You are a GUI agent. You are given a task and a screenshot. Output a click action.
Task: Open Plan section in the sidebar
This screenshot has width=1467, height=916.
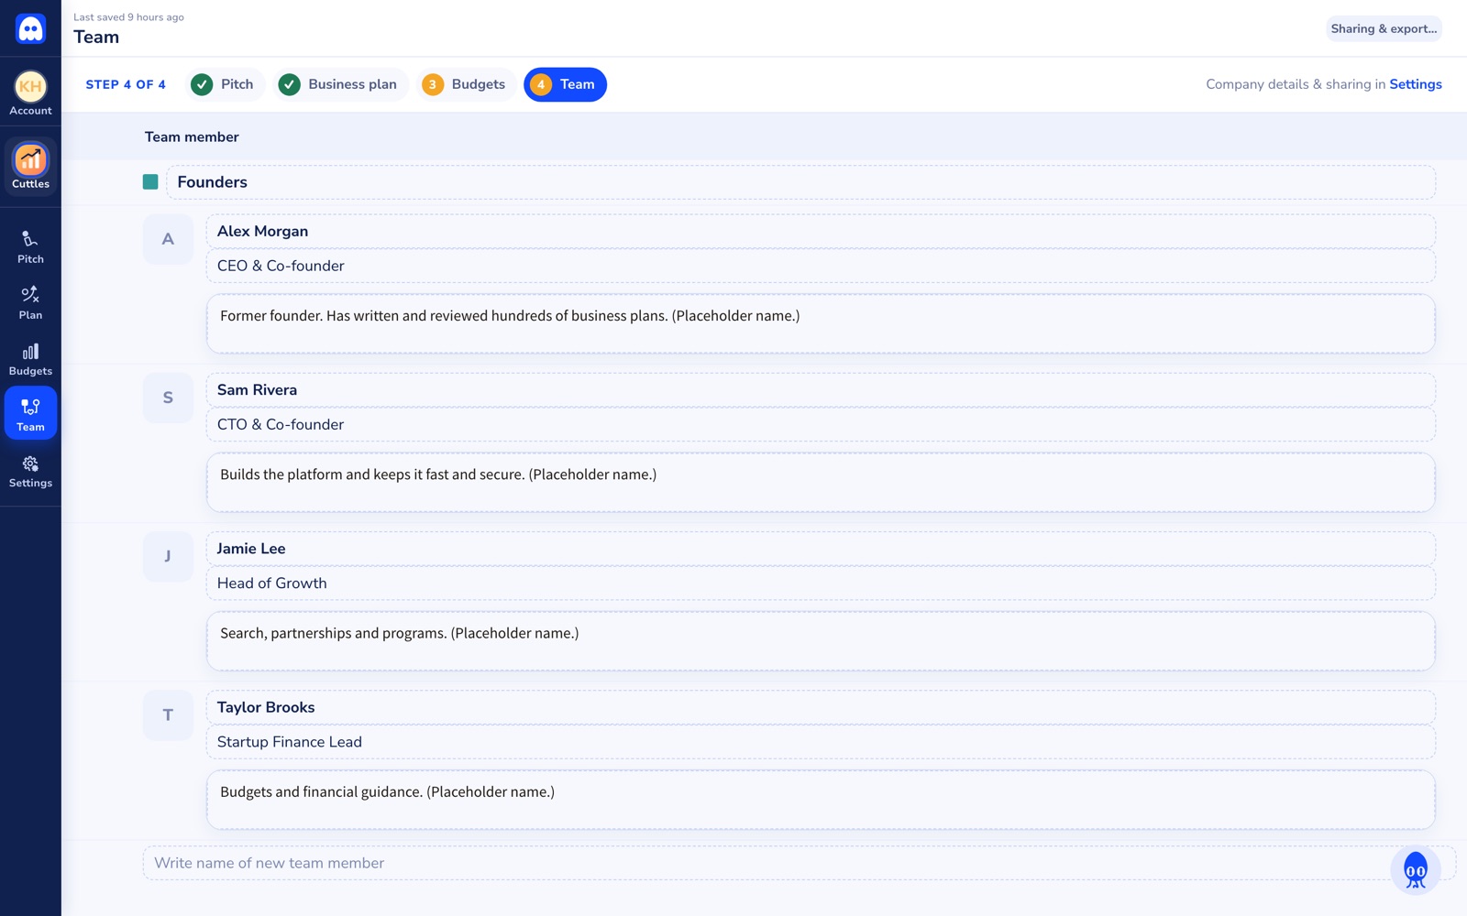coord(30,303)
